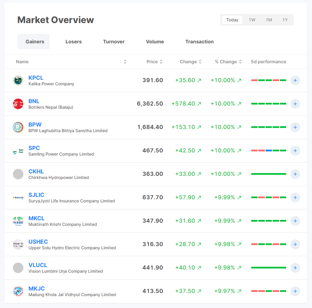This screenshot has height=308, width=312.
Task: Click the BNL price 6,362.50
Action: coord(150,104)
